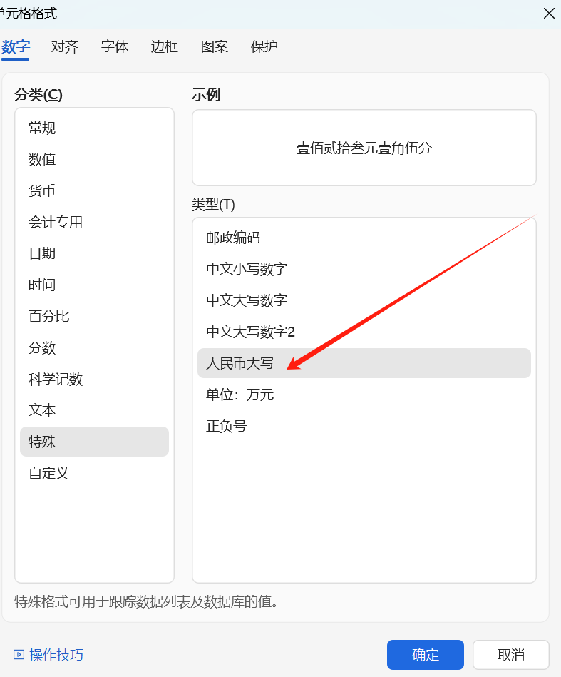Select the 图案 tab

coord(215,47)
